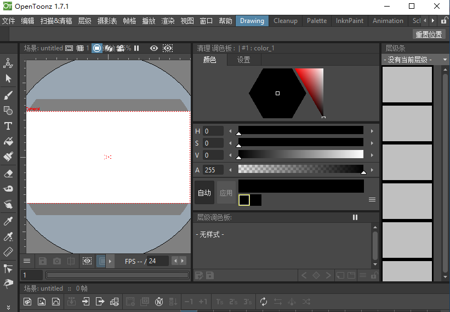This screenshot has width=450, height=312.
Task: Click the 重置位置 button
Action: click(x=429, y=34)
